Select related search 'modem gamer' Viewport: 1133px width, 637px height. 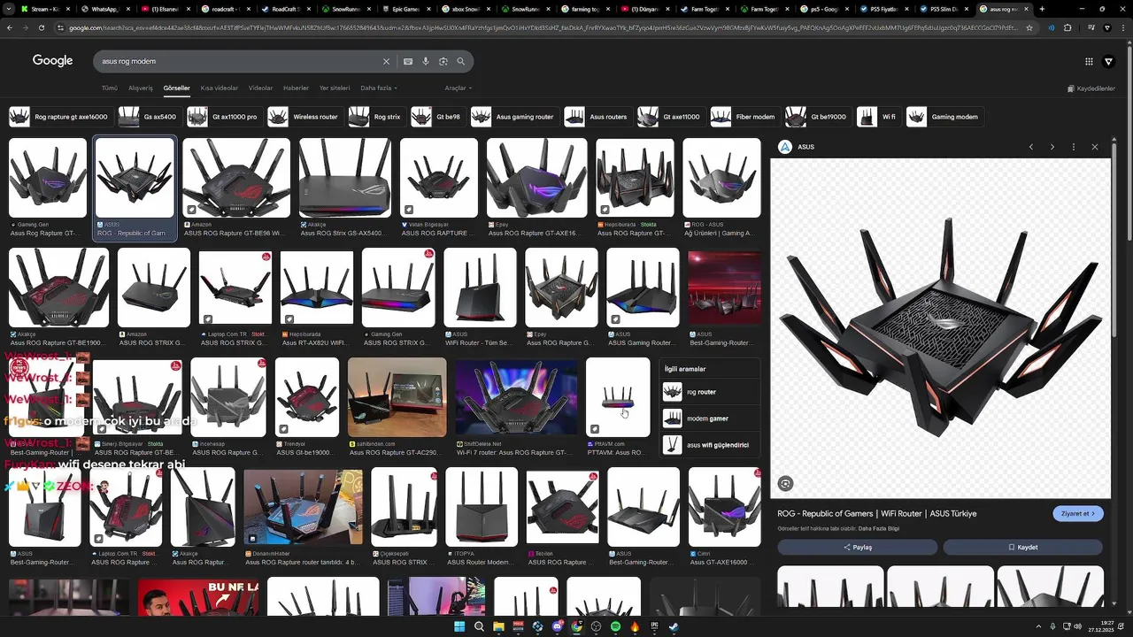click(x=710, y=418)
